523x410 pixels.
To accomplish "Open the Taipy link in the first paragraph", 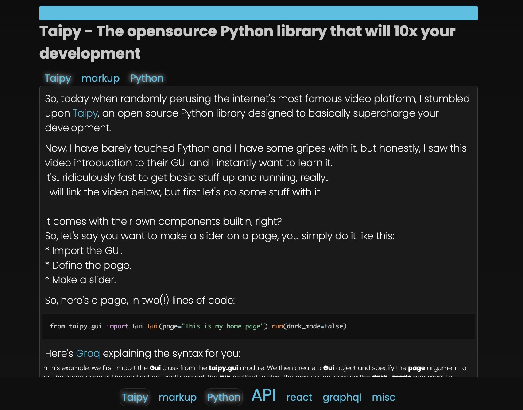I will tap(85, 113).
